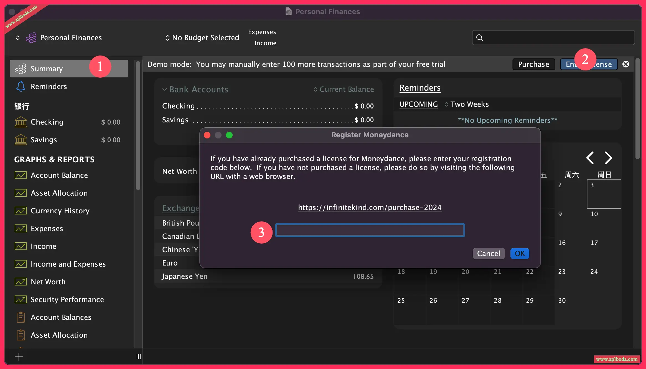Open the infinitekind purchase link

click(370, 208)
